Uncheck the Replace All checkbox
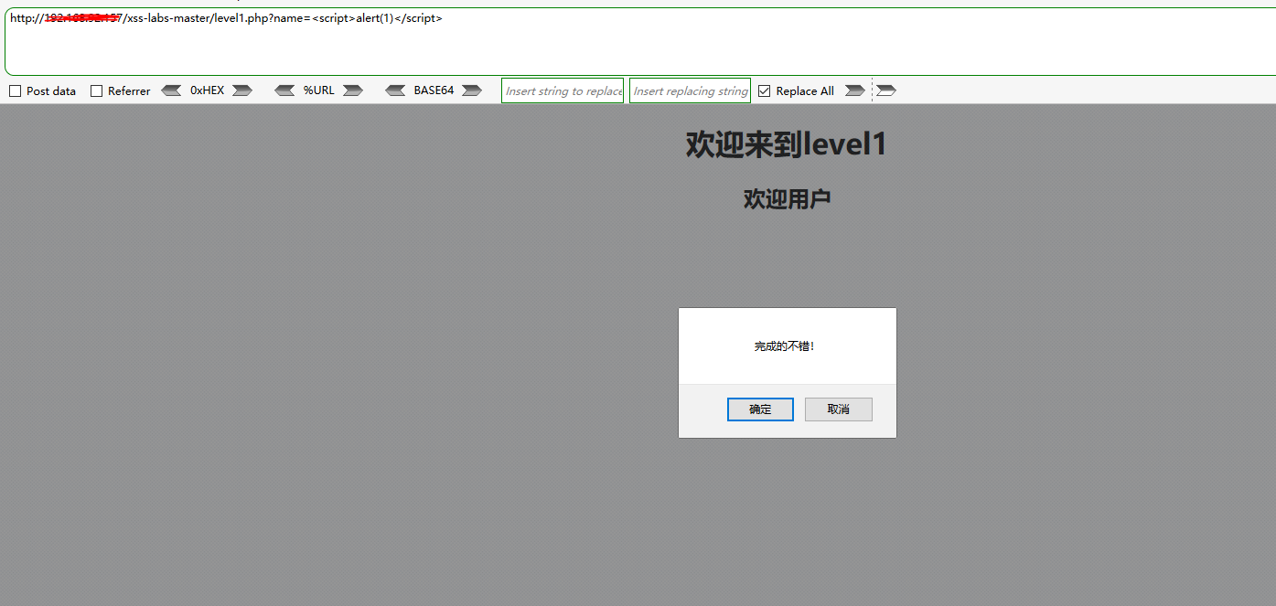Image resolution: width=1276 pixels, height=606 pixels. point(765,91)
